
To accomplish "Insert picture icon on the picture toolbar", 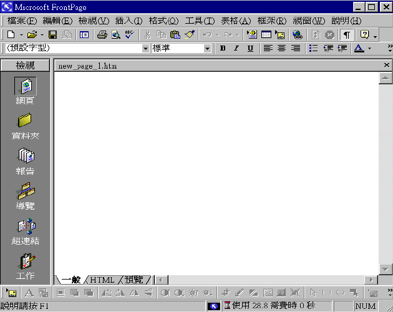I will tap(11, 293).
